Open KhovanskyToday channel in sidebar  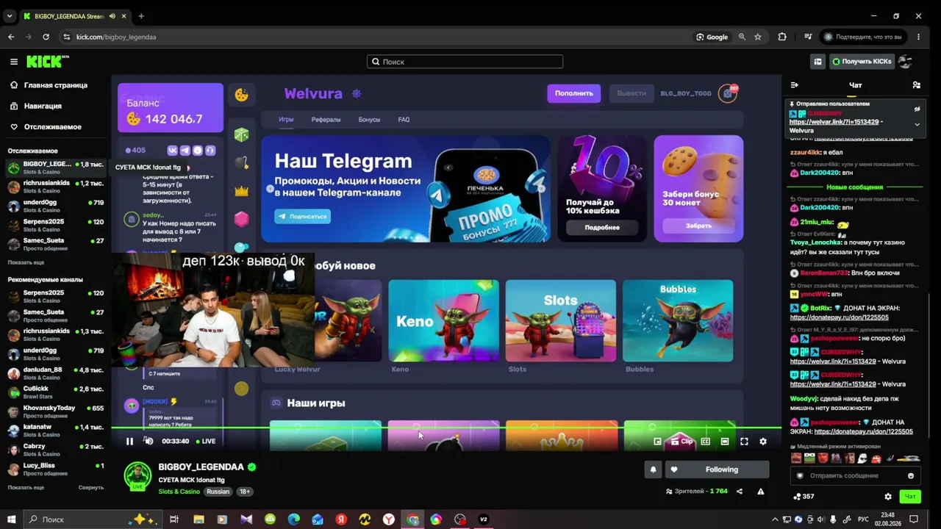pyautogui.click(x=56, y=411)
